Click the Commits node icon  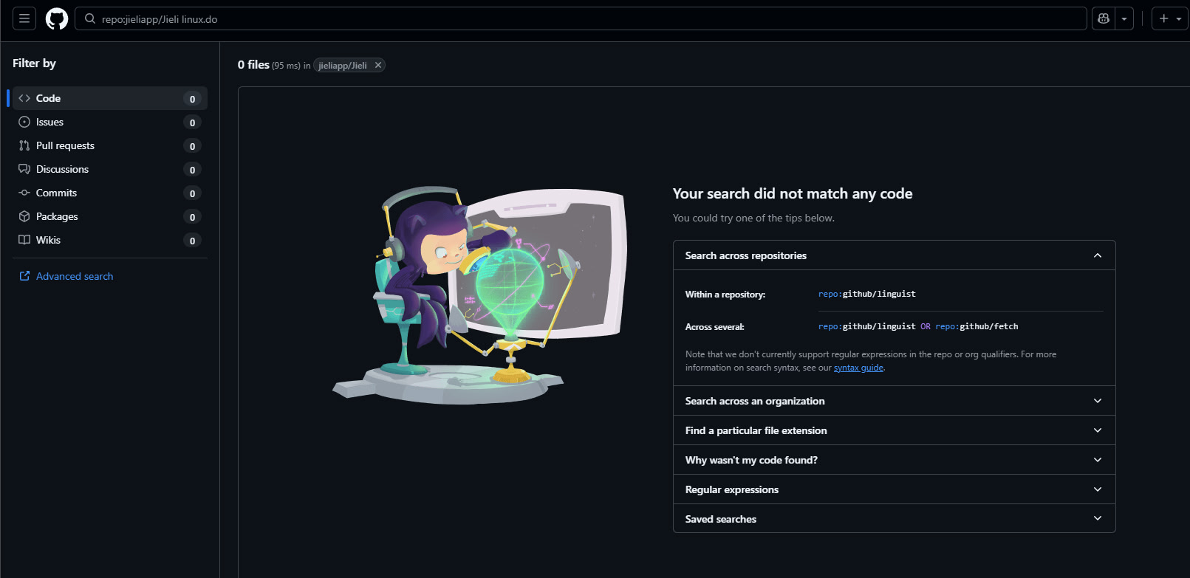[x=24, y=193]
